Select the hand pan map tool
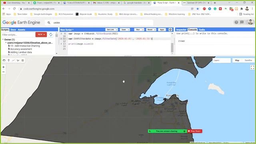Viewport: 256px width, 144px height. coord(4,60)
